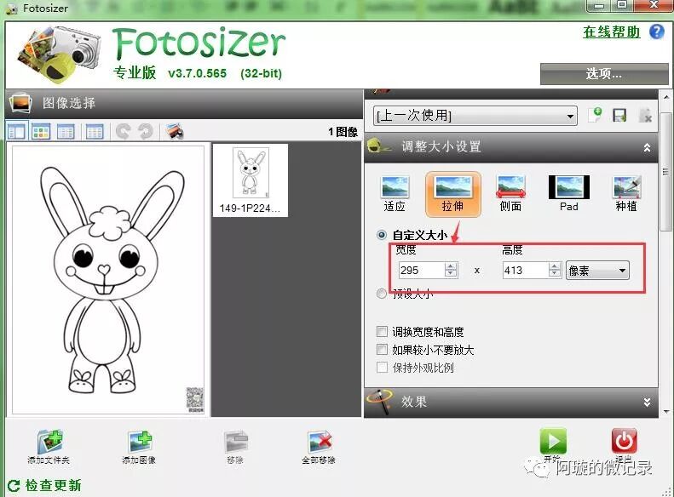The height and width of the screenshot is (497, 674).
Task: Click the settings panel scrollbar up arrow
Action: tap(666, 97)
